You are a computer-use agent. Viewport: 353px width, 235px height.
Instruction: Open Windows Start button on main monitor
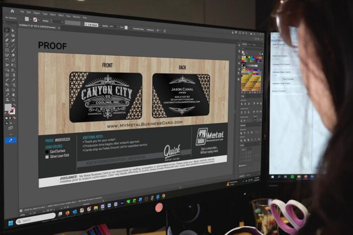(11, 223)
